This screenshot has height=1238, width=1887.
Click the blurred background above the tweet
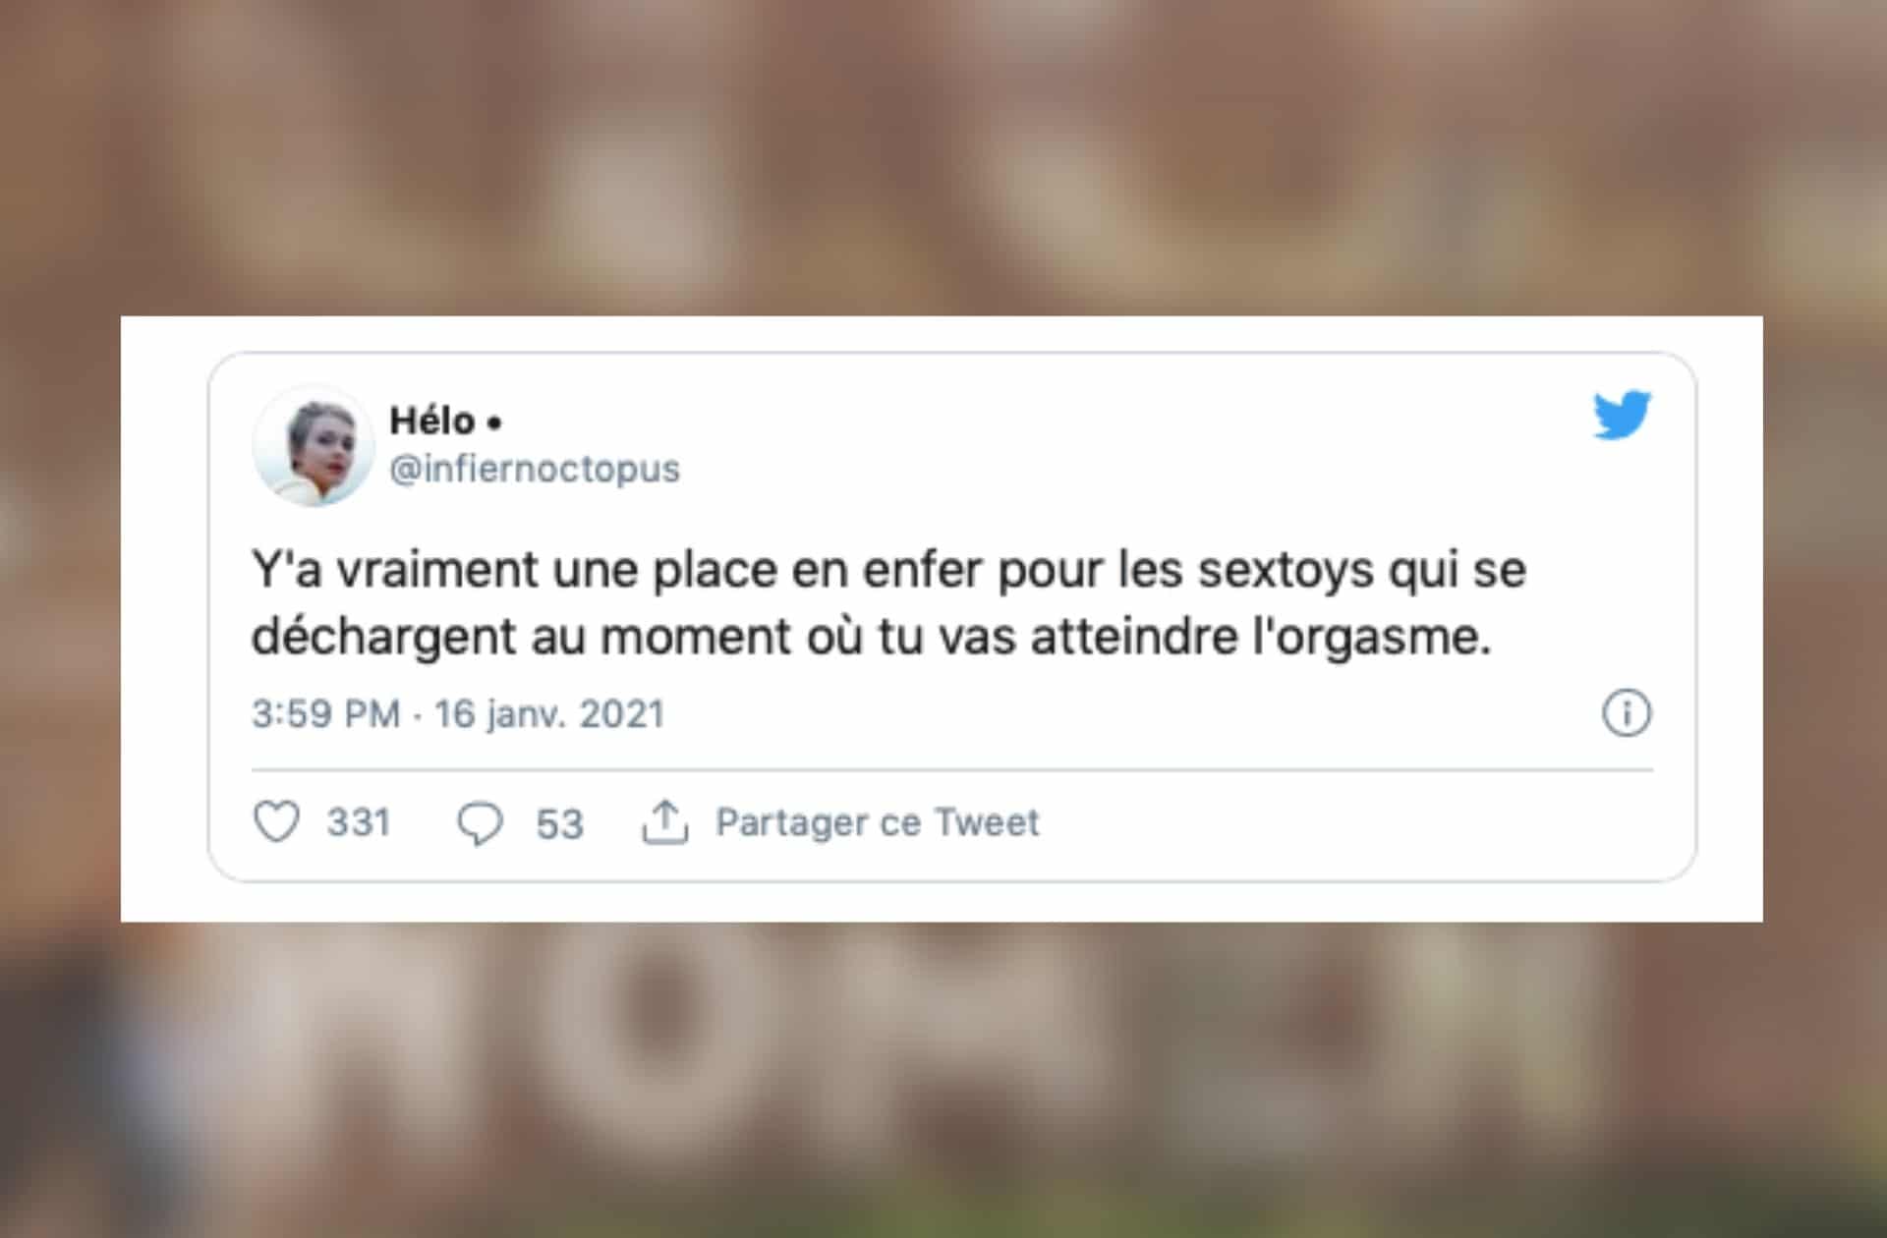(943, 157)
